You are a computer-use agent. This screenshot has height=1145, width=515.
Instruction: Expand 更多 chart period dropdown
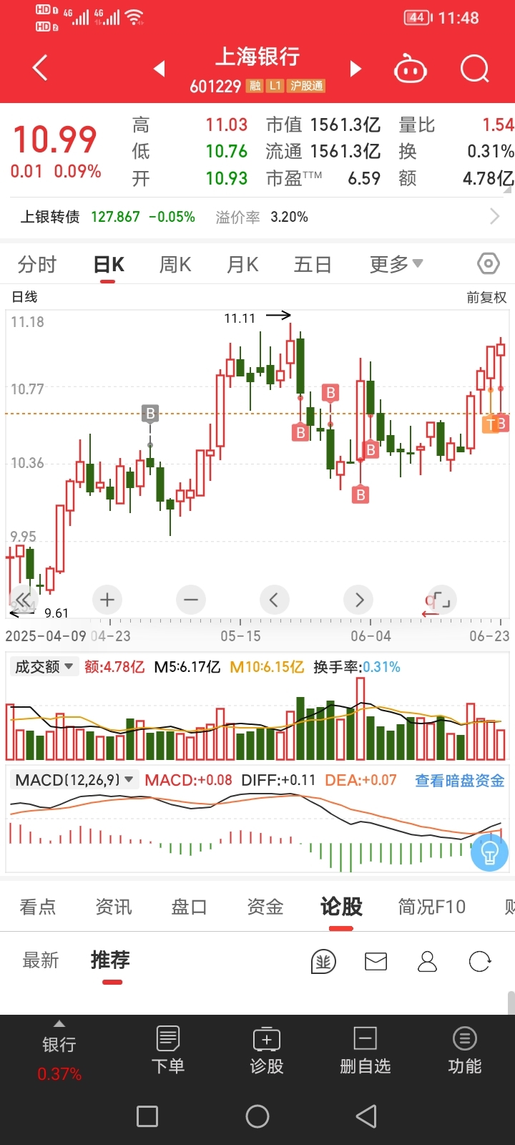point(396,264)
